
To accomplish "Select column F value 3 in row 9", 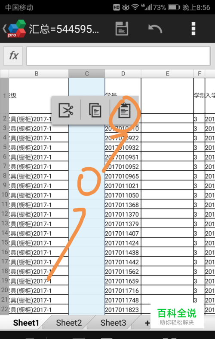I will coord(199,185).
